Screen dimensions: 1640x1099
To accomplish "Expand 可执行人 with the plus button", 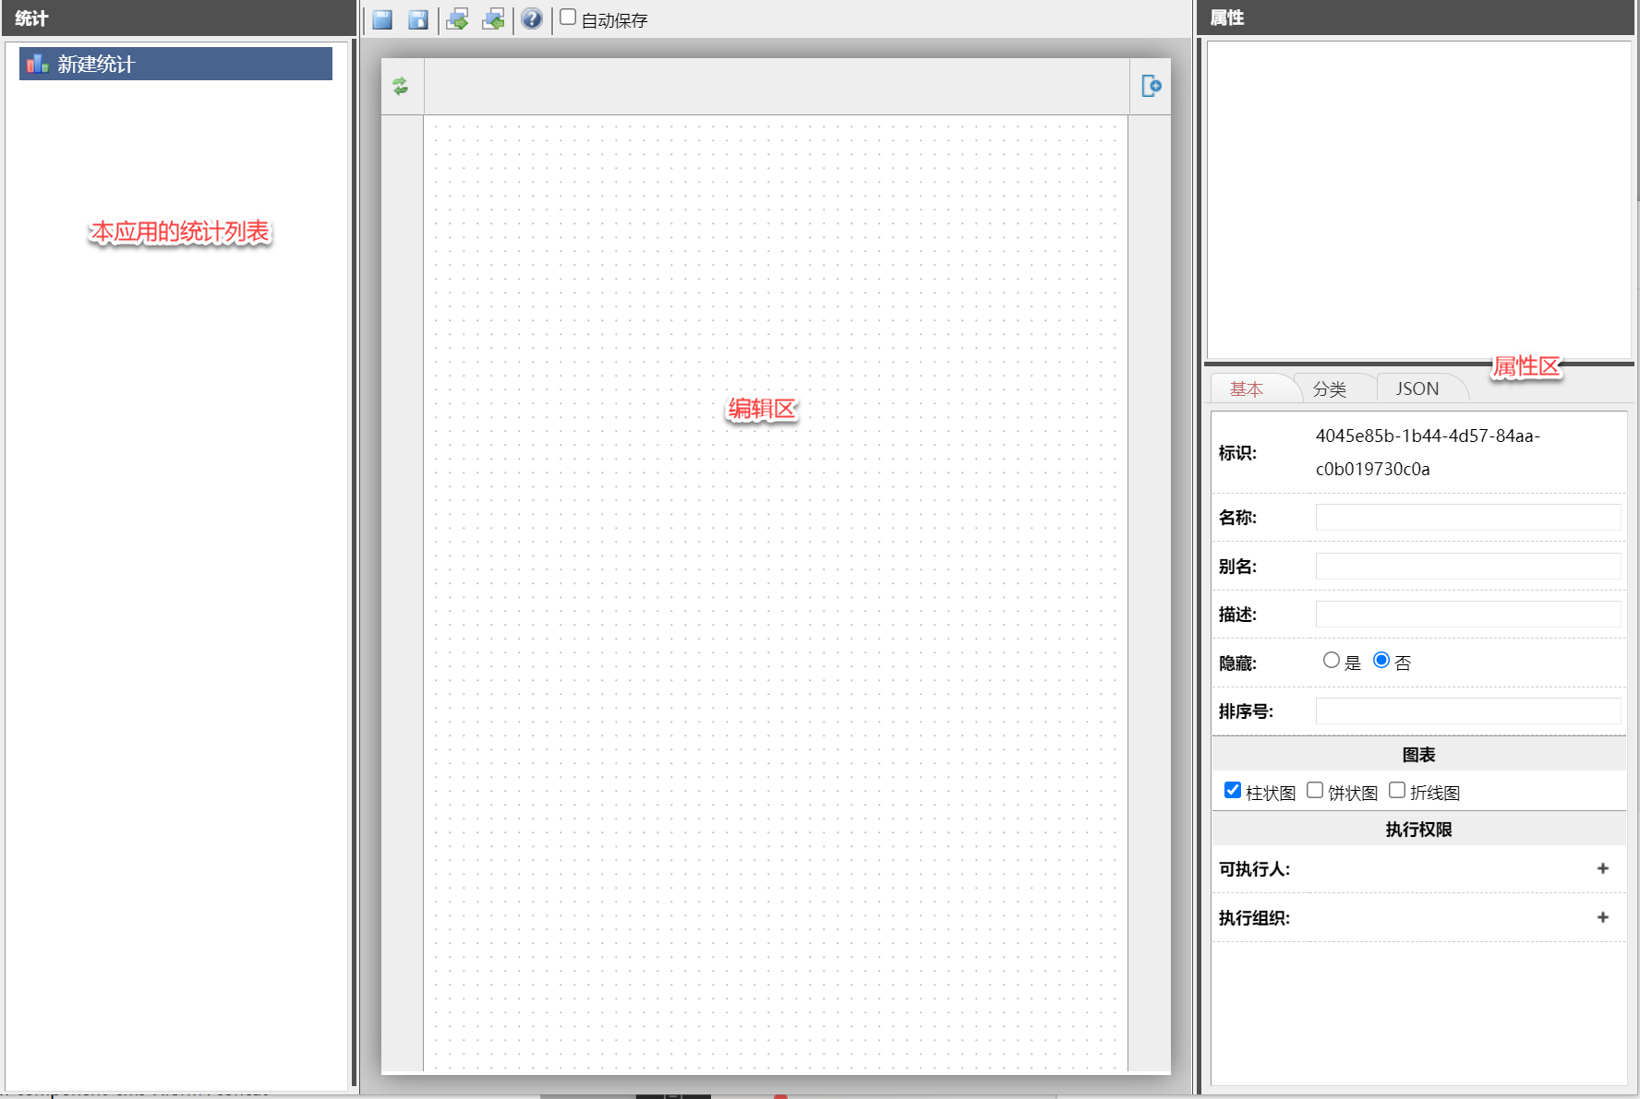I will click(1602, 869).
